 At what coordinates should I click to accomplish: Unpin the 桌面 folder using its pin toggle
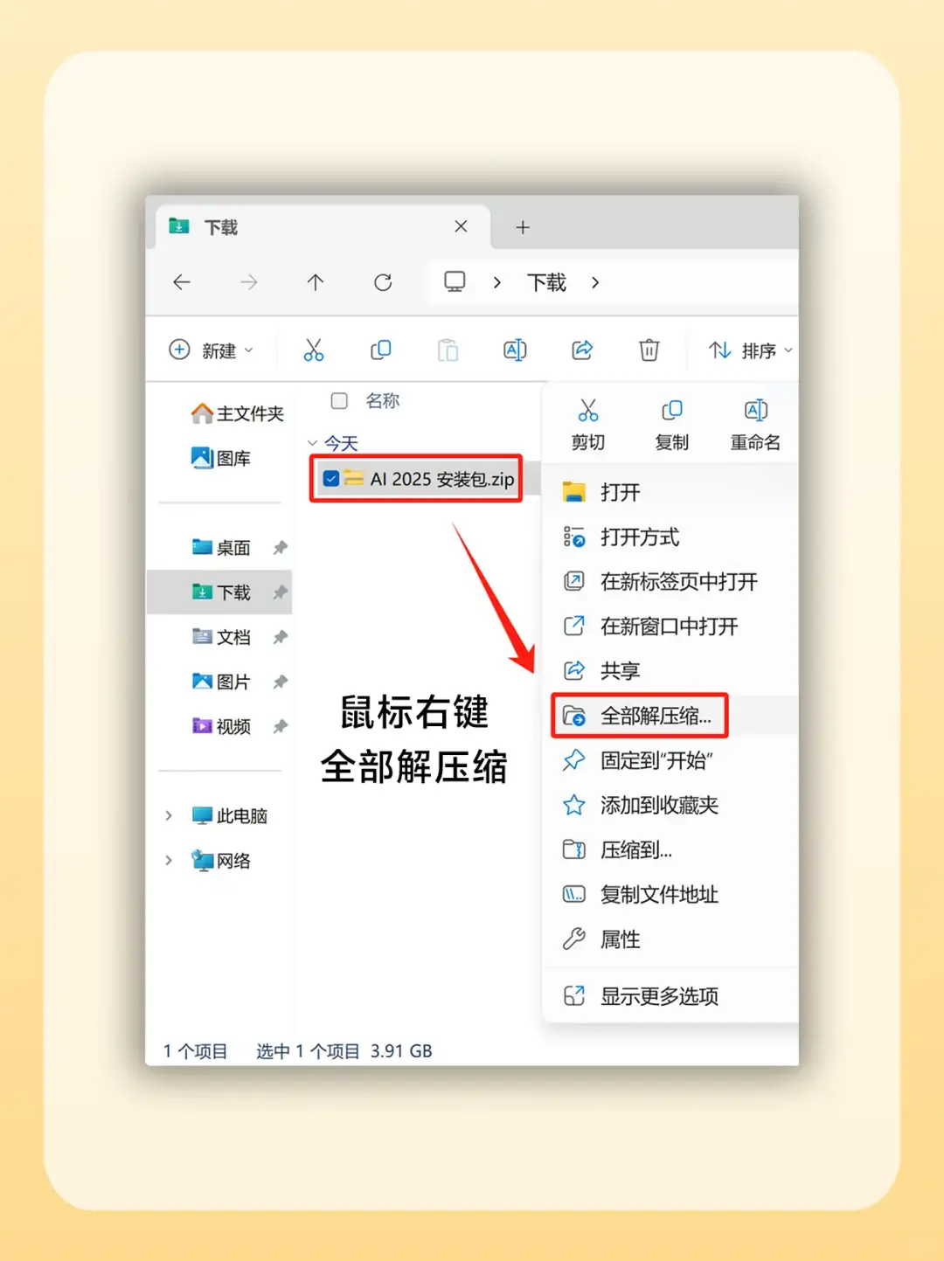[281, 547]
